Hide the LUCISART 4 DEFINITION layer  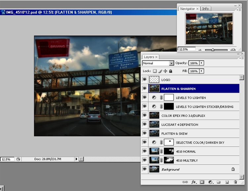point(145,124)
